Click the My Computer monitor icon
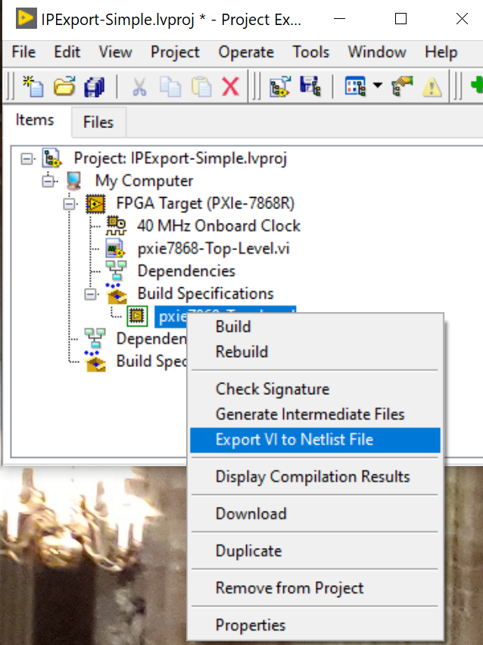This screenshot has width=483, height=645. coord(74,181)
